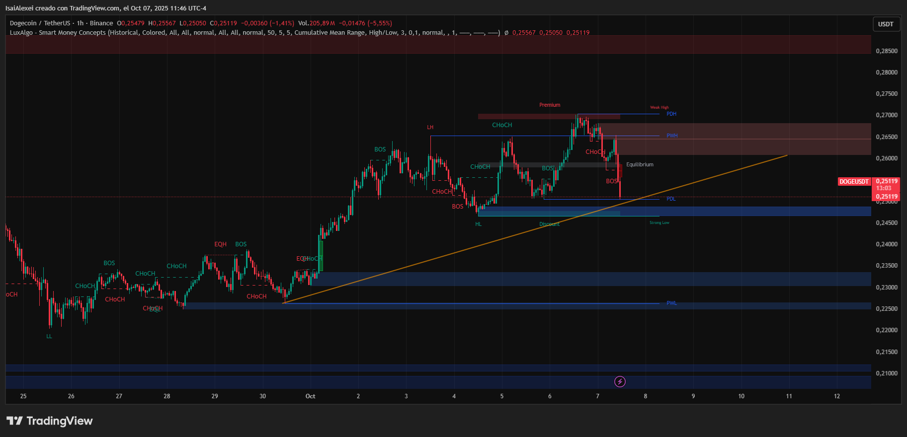This screenshot has height=437, width=907.
Task: Click the PDH level label
Action: [671, 114]
